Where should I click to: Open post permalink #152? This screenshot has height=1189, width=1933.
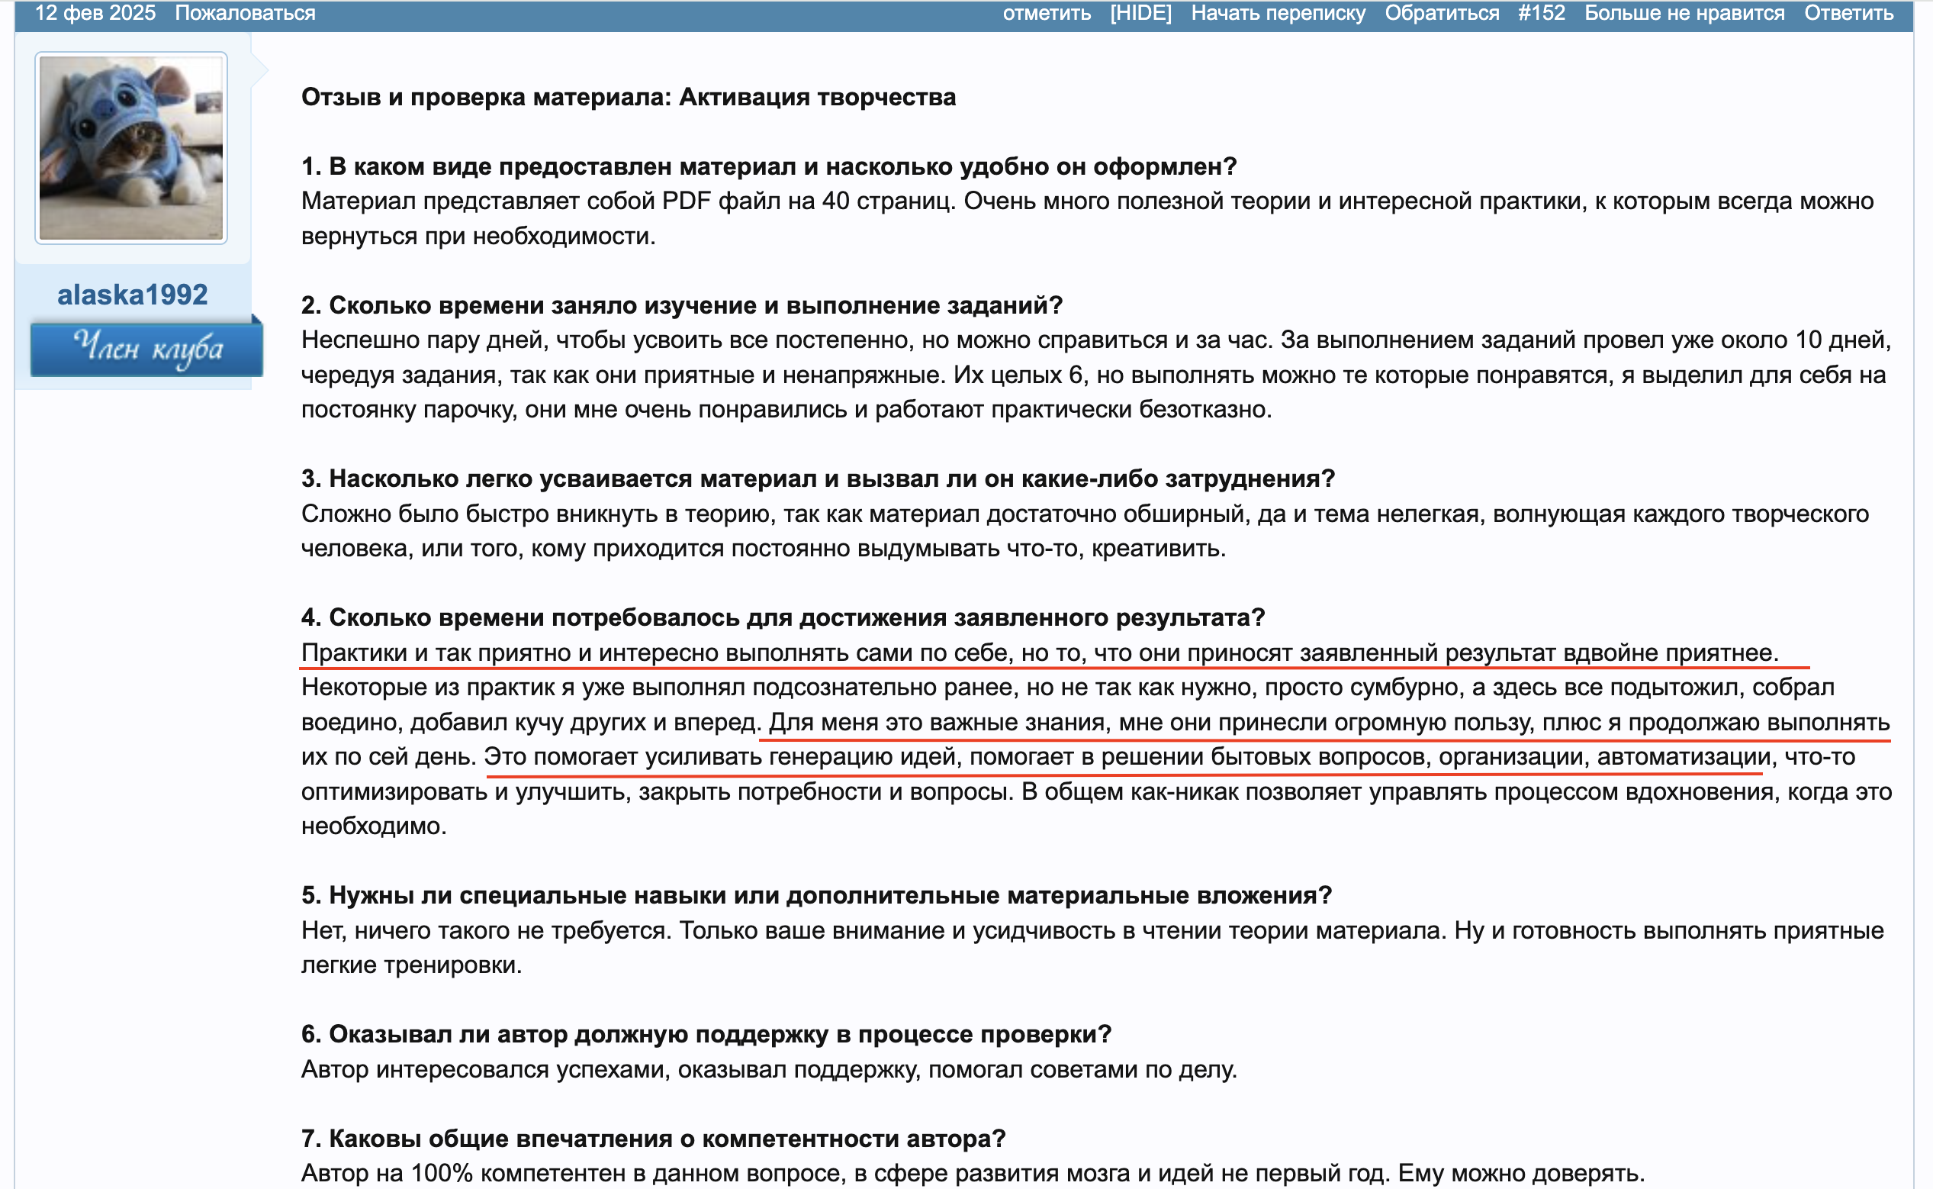pos(1541,14)
